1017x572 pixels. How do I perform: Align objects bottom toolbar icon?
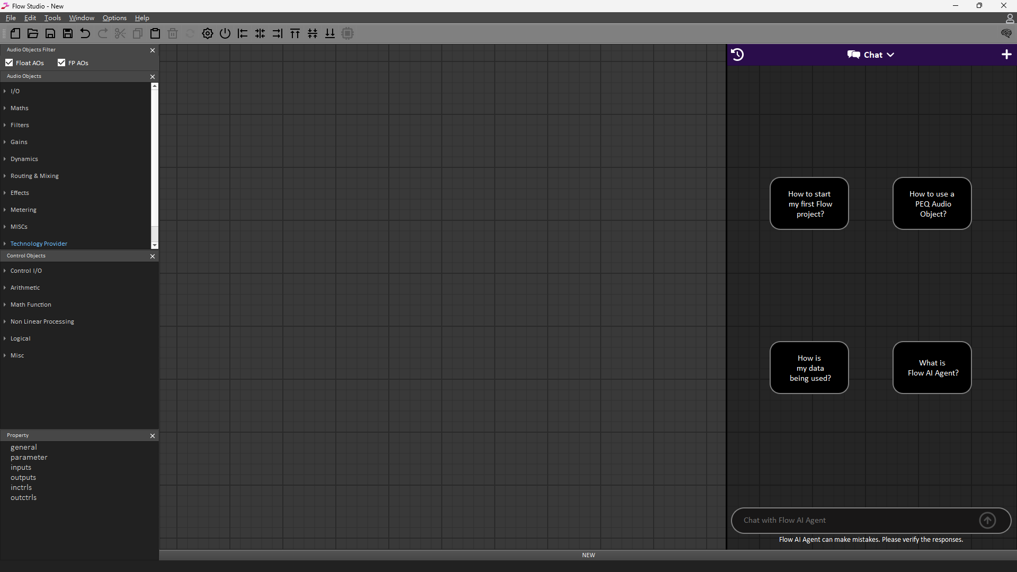[330, 33]
